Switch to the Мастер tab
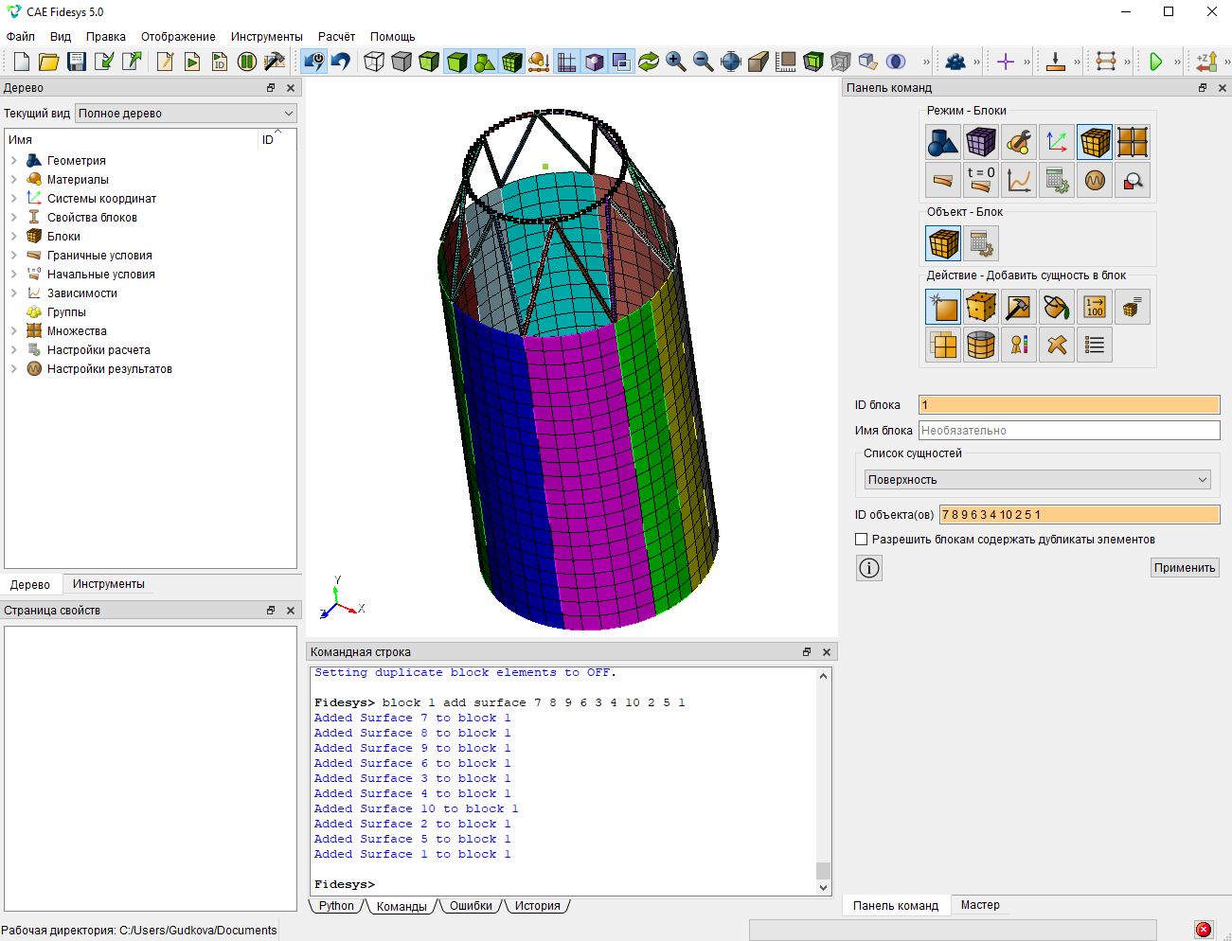1232x941 pixels. tap(980, 905)
